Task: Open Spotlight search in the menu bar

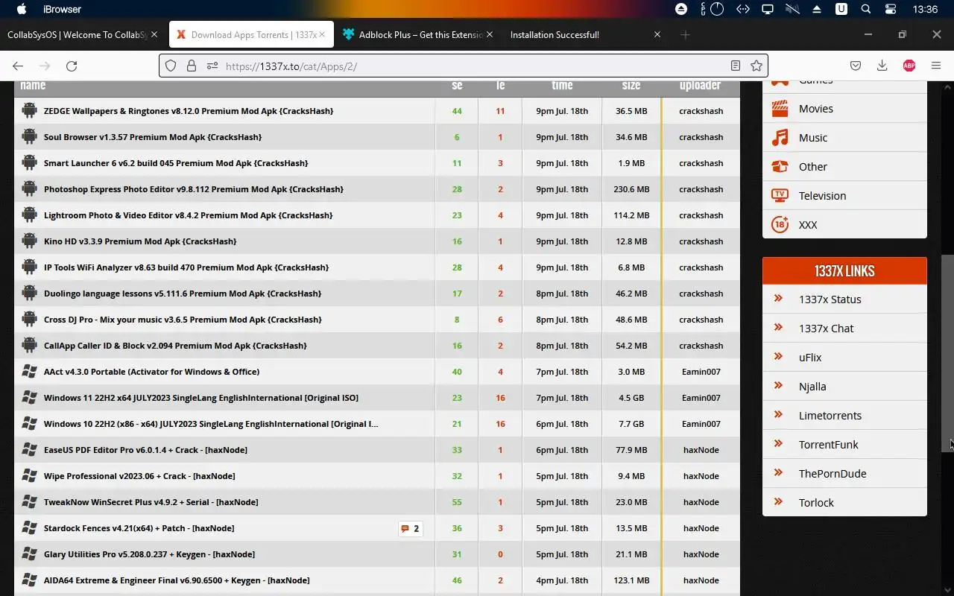Action: [x=865, y=9]
